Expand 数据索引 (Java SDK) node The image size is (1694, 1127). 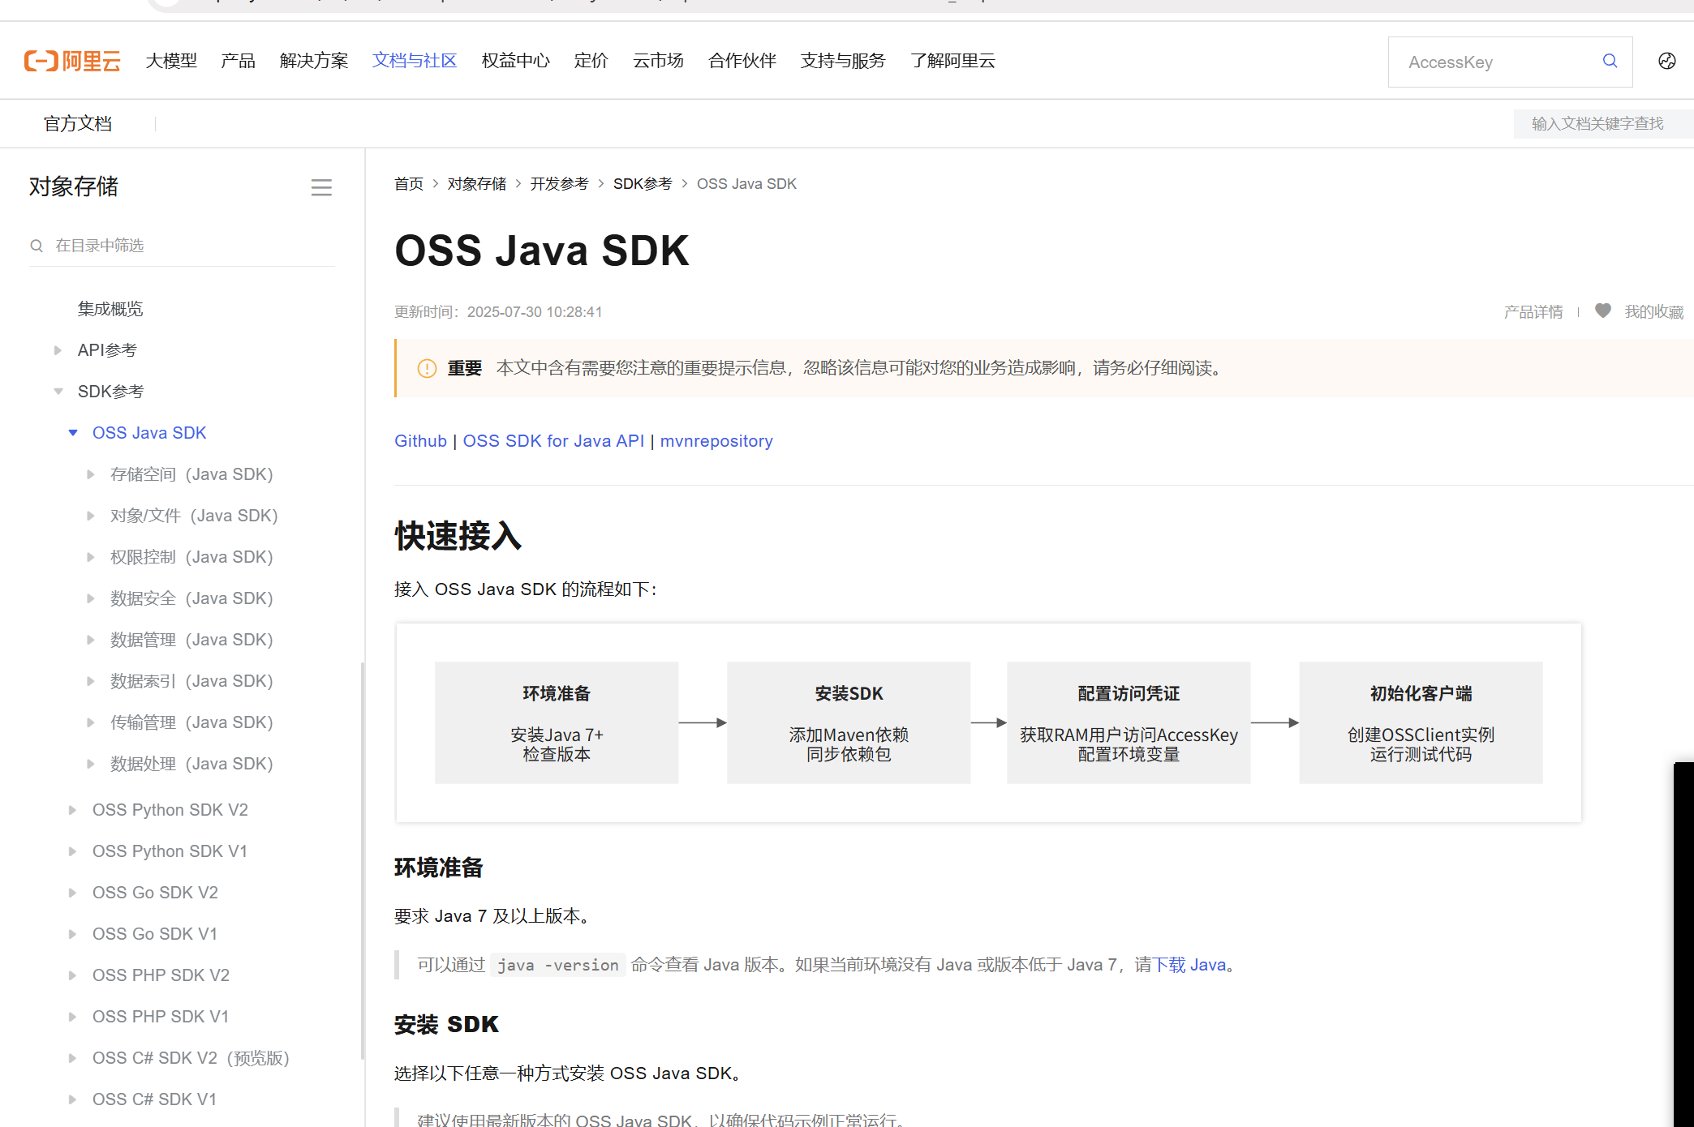pyautogui.click(x=91, y=681)
